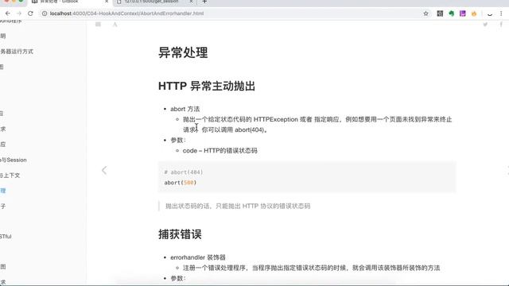Open the purple extension icon
Screen dimensions: 509x286
point(463,14)
